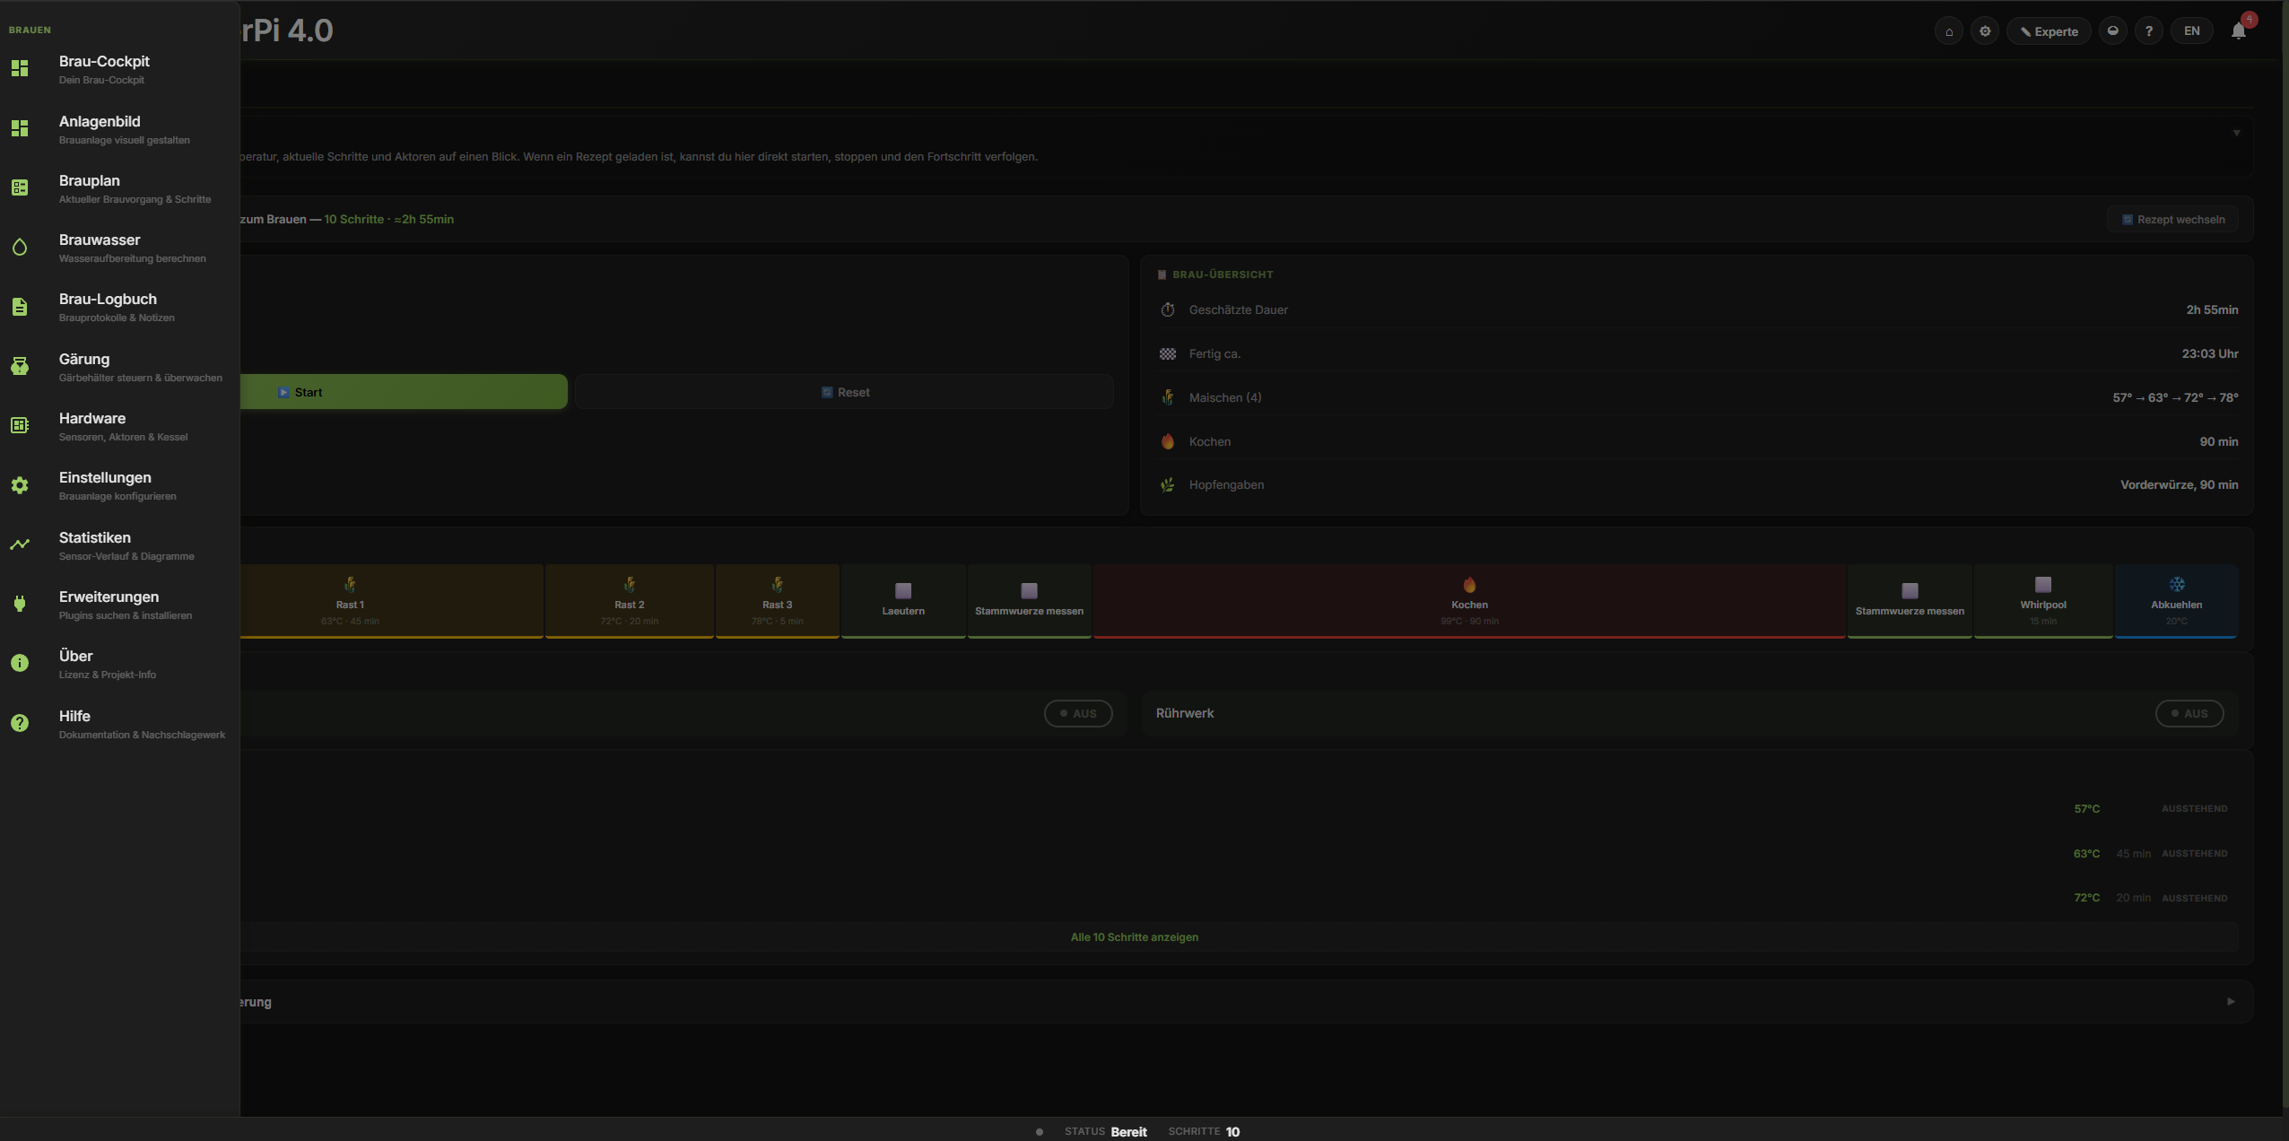This screenshot has height=1141, width=2289.
Task: Click the Brauwasser water drop icon
Action: 20,248
